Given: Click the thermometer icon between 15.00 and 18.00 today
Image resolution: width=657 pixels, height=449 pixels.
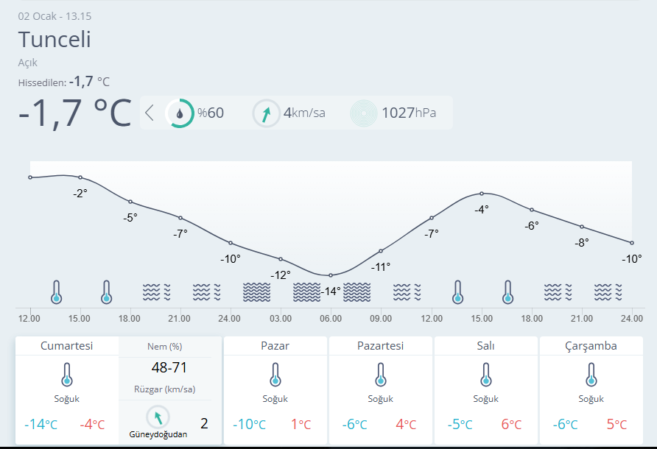Looking at the screenshot, I should point(106,292).
